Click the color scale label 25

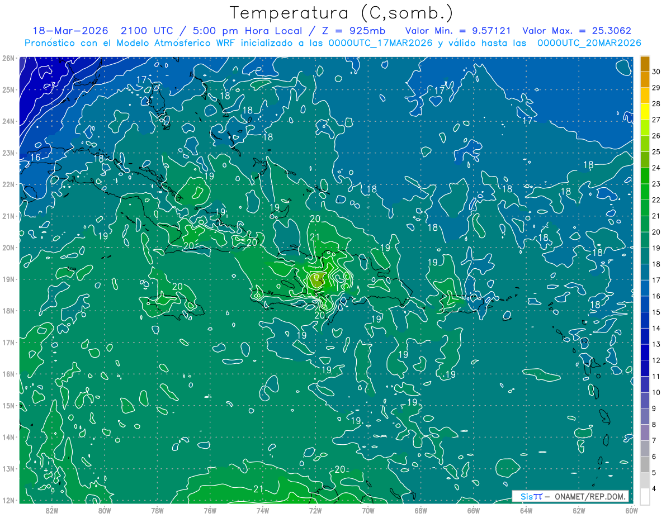[656, 151]
